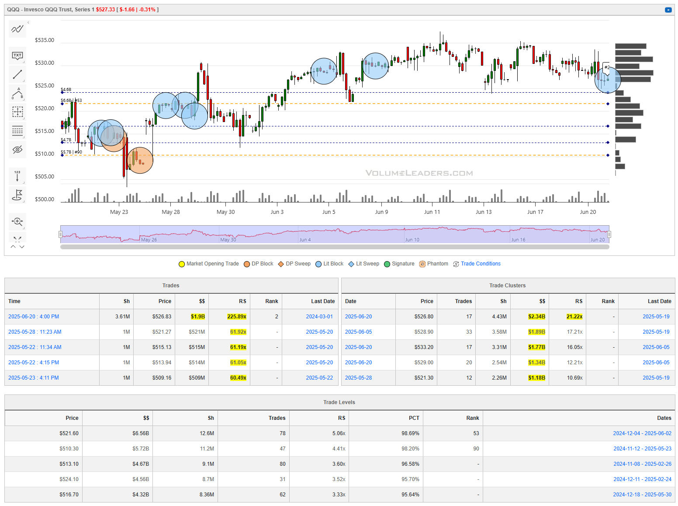The image size is (678, 506).
Task: Collapse the drawing toolbar using small arrow
Action: tap(28, 22)
